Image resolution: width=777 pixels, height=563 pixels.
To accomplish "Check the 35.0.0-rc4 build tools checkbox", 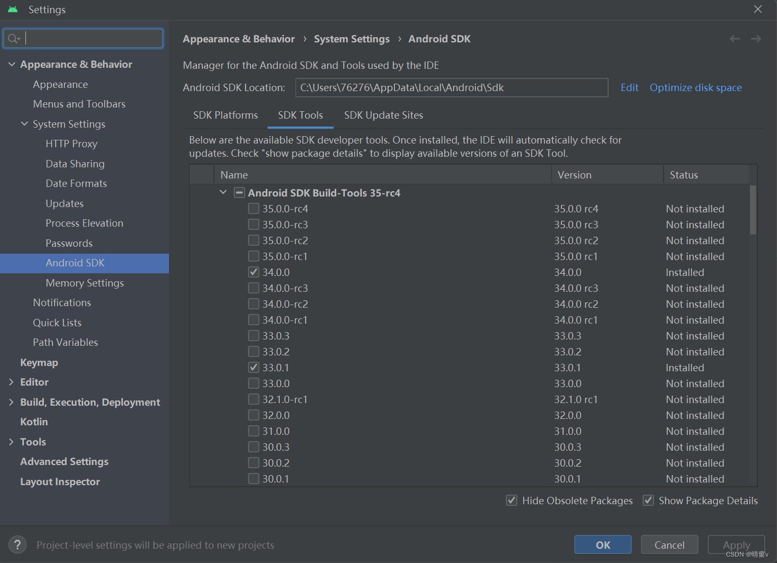I will click(253, 208).
